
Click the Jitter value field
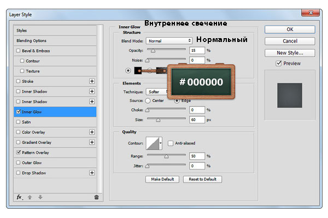[197, 166]
